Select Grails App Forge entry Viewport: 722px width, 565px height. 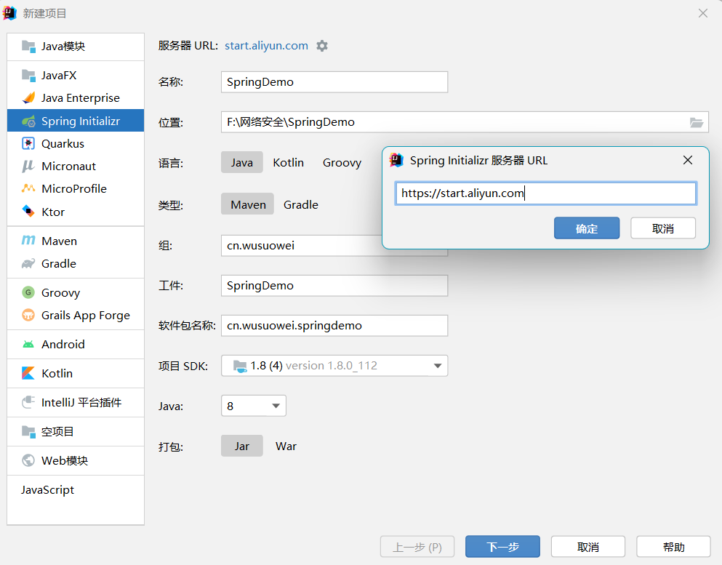(x=76, y=315)
